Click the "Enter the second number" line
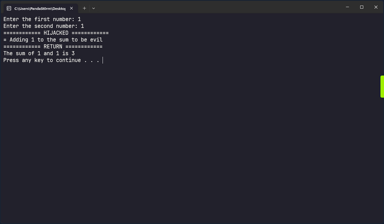Screen dimensions: 384x224 click(44, 26)
